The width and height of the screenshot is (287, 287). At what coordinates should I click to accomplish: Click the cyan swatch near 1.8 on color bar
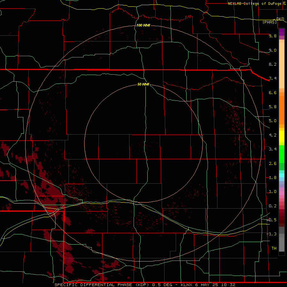pos(282,175)
